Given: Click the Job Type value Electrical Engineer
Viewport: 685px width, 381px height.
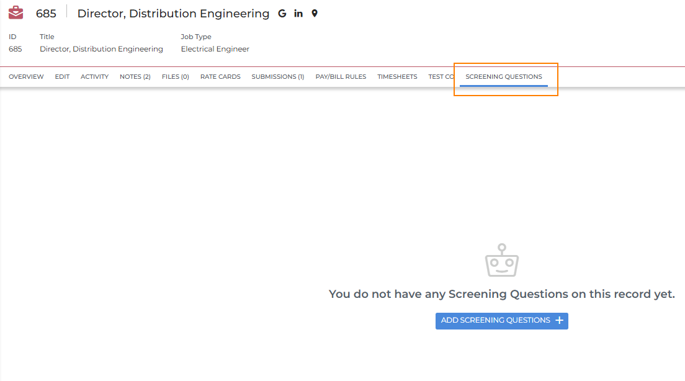Looking at the screenshot, I should pyautogui.click(x=215, y=49).
